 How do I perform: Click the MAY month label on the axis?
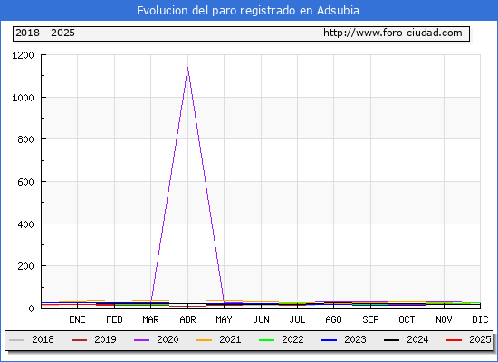point(224,319)
